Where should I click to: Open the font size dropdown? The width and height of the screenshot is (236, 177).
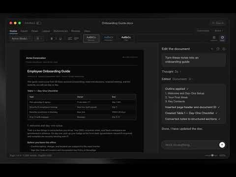(39, 38)
